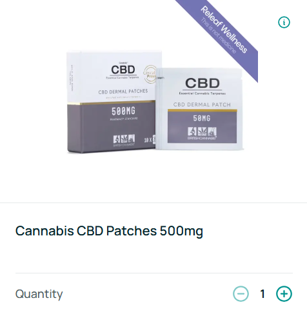Click the British Cannabis logo on box
Viewport: 307px width, 316px height.
pyautogui.click(x=124, y=141)
